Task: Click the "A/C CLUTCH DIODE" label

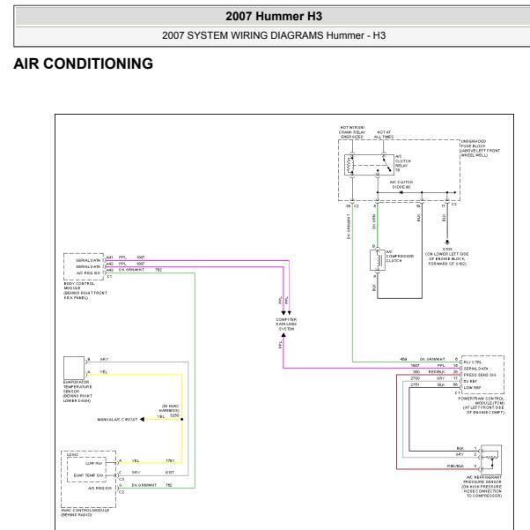Action: tap(401, 184)
